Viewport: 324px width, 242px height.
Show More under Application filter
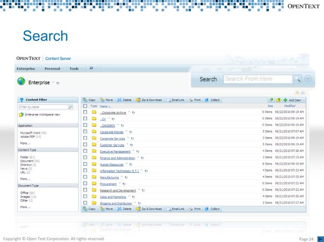pos(25,143)
